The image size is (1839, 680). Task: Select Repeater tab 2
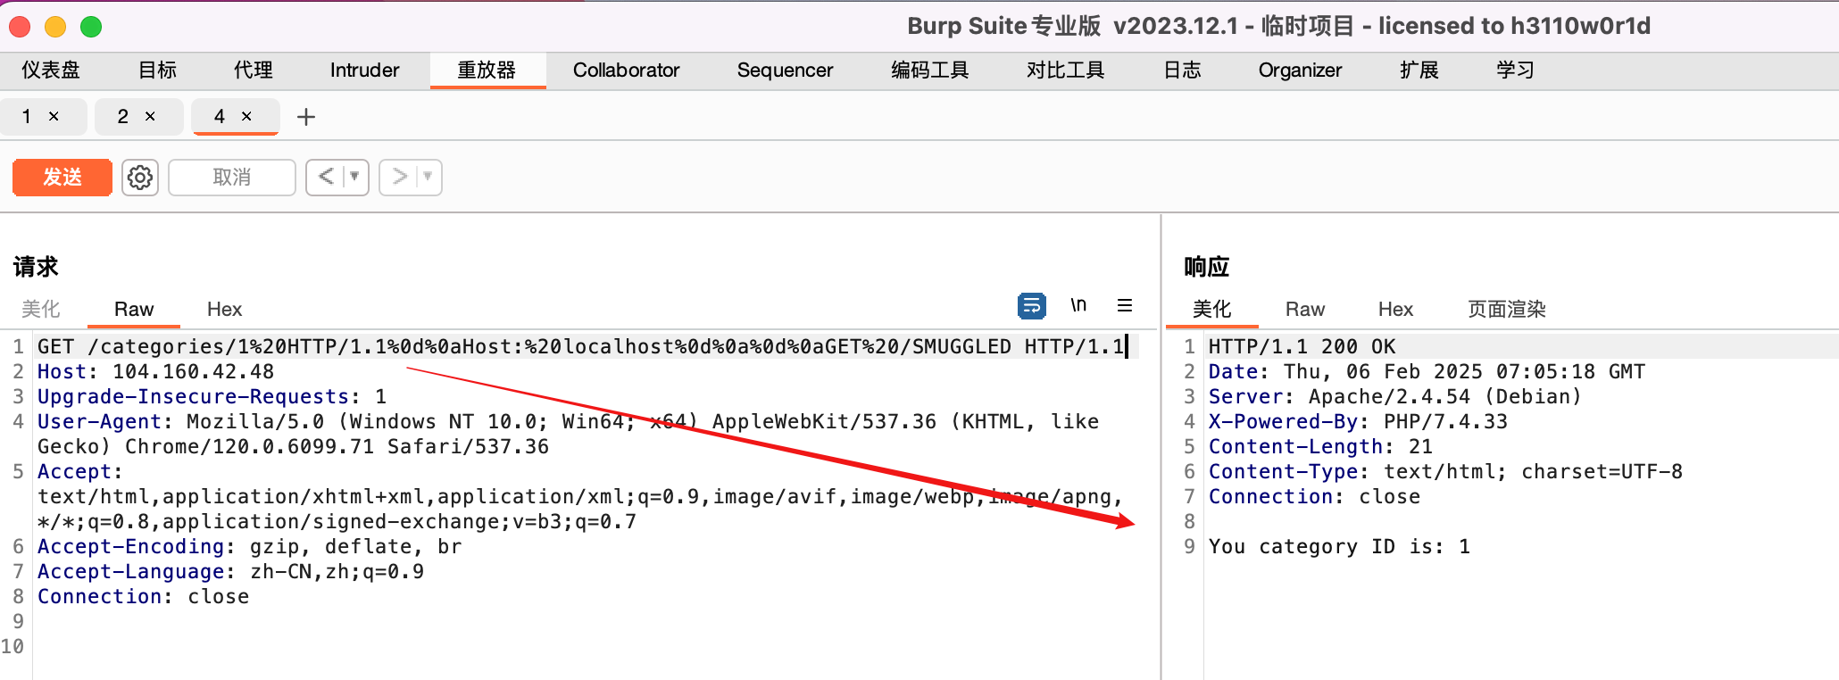(123, 117)
